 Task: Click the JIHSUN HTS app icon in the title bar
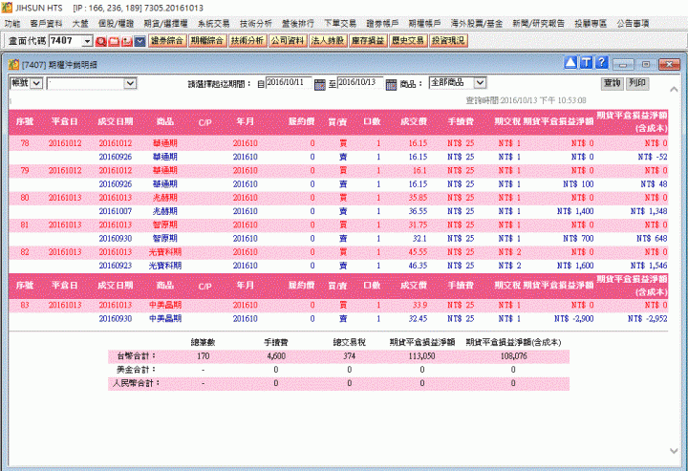7,8
